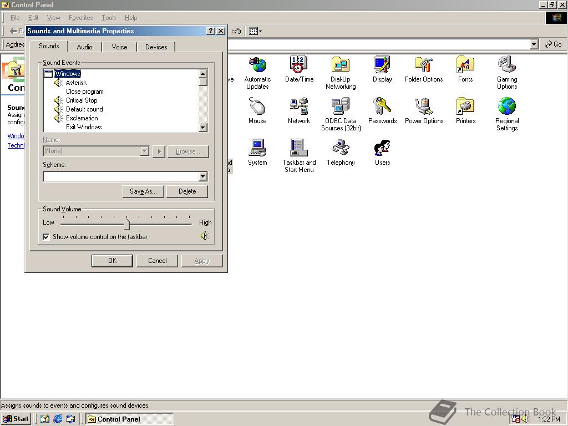This screenshot has height=426, width=568.
Task: Open the System icon
Action: (x=257, y=153)
